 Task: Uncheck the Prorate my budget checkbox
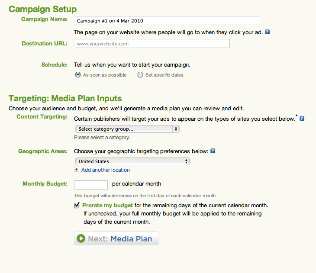pos(77,205)
